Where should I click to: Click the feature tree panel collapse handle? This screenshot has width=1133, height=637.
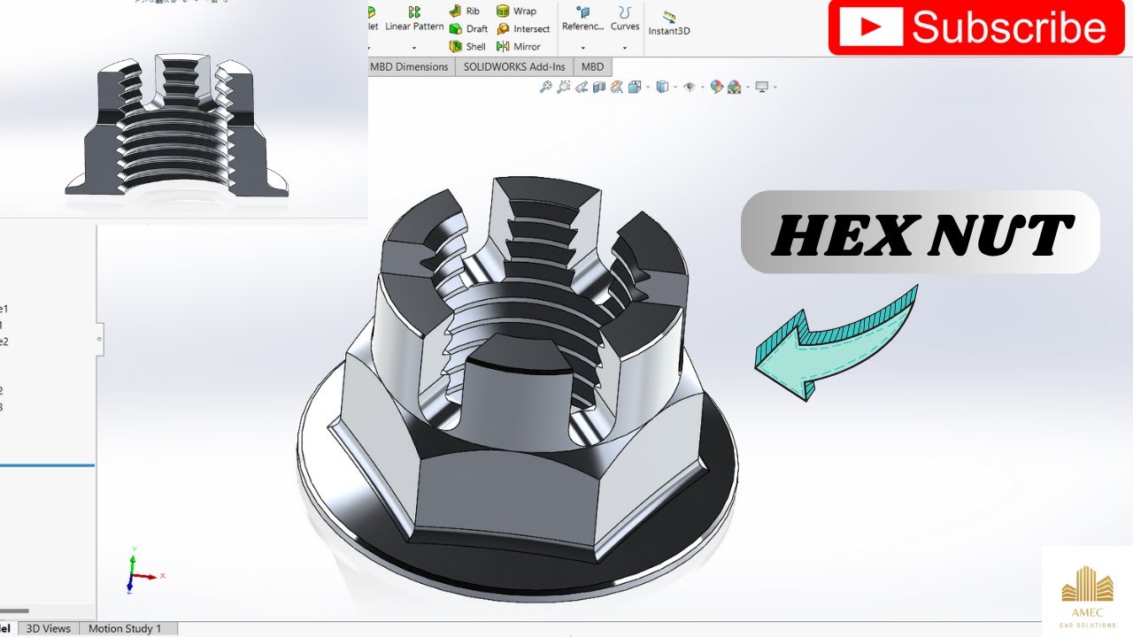coord(99,338)
